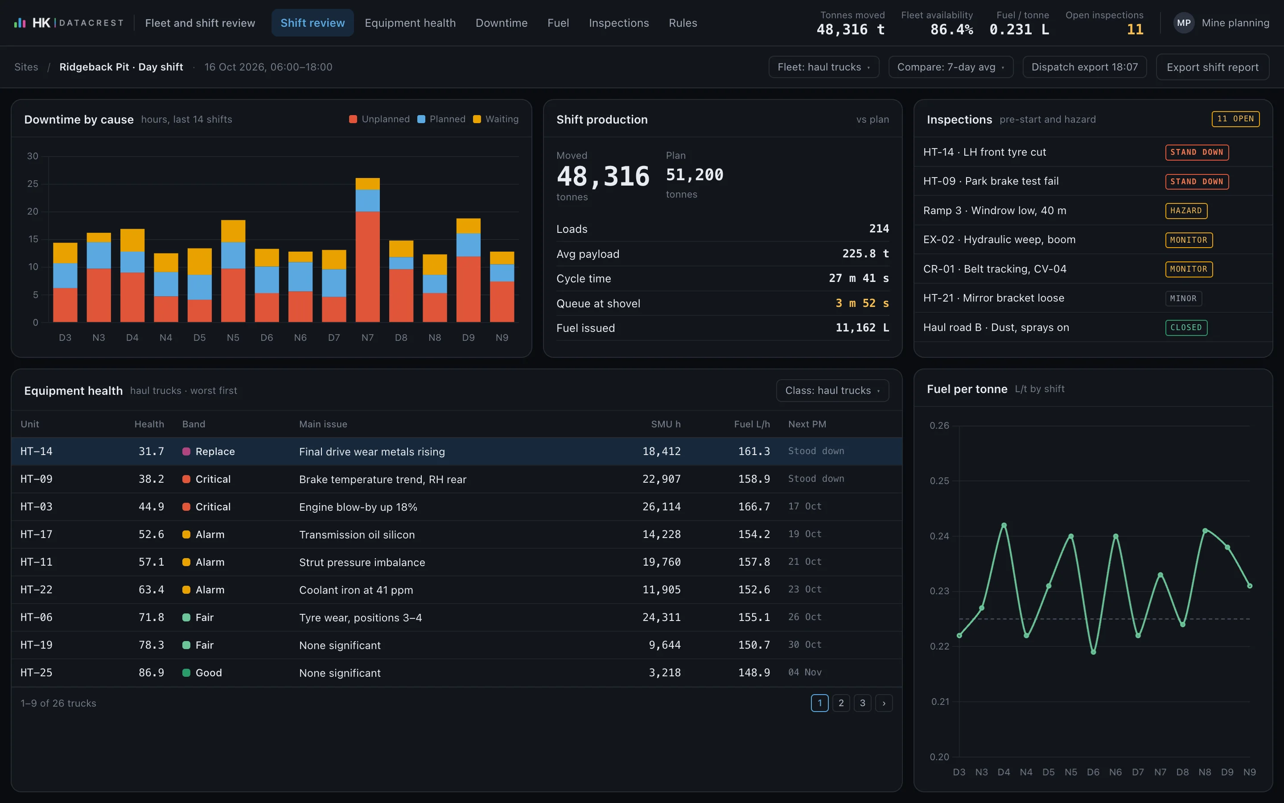Open HT-21 Mirror bracket loose item
The image size is (1284, 803).
(x=1093, y=298)
